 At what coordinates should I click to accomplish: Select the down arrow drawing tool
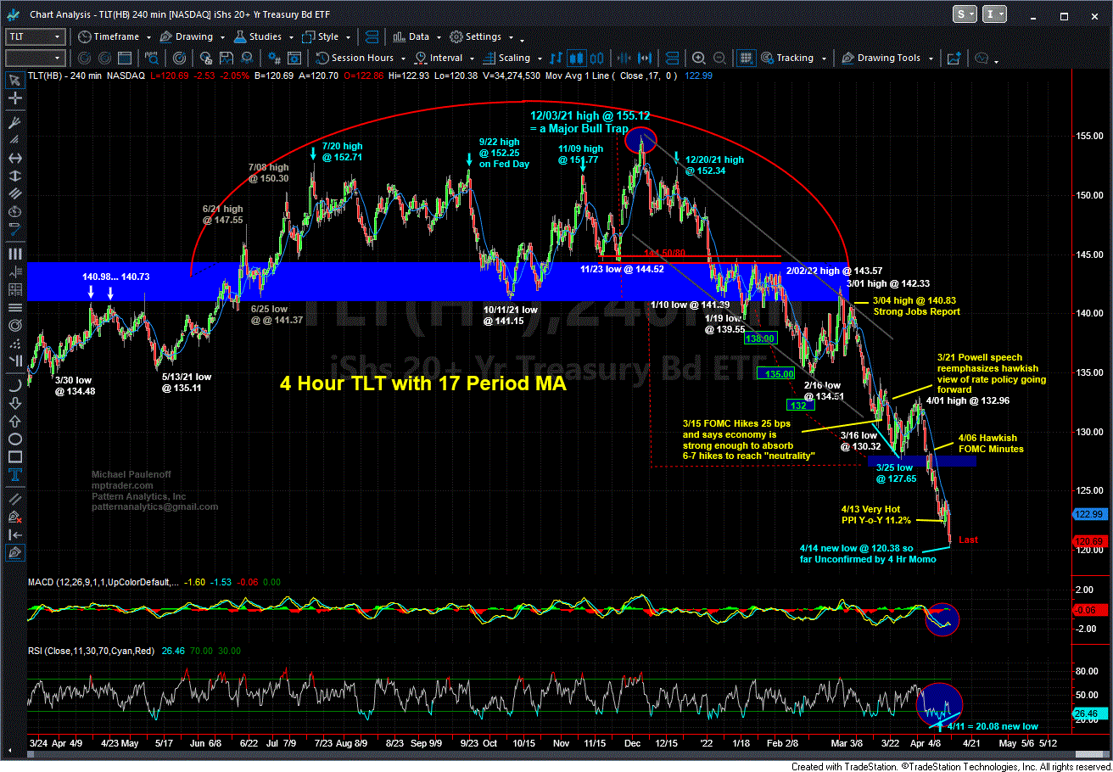(14, 405)
